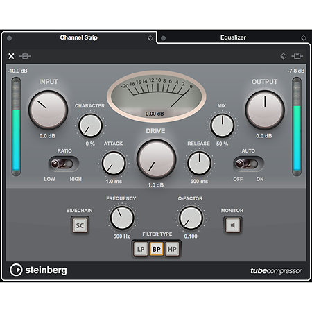Click the HIGH ratio label
Screen dimensions: 312x312
(76, 179)
